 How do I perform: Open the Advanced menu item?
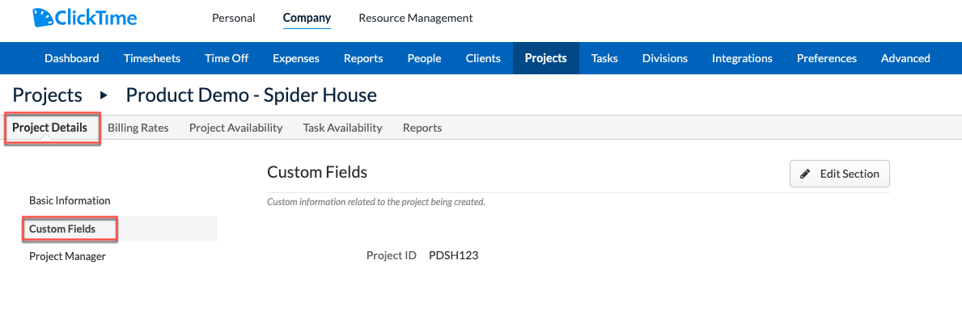[905, 58]
